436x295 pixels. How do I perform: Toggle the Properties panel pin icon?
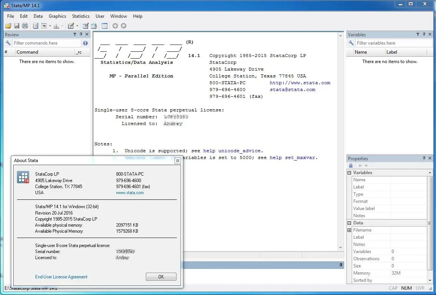tap(424, 158)
